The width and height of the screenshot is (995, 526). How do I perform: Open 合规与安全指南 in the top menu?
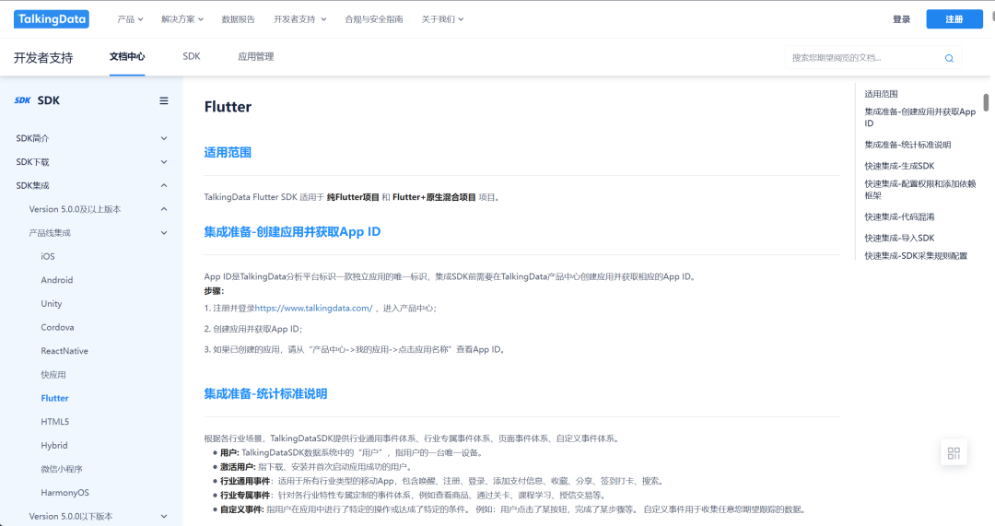pos(374,19)
